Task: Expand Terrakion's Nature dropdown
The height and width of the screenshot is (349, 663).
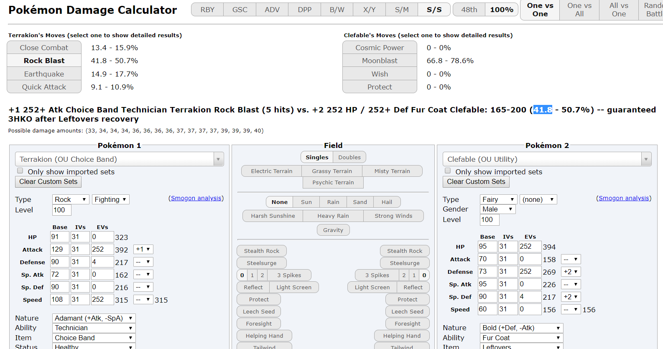Action: coord(94,318)
